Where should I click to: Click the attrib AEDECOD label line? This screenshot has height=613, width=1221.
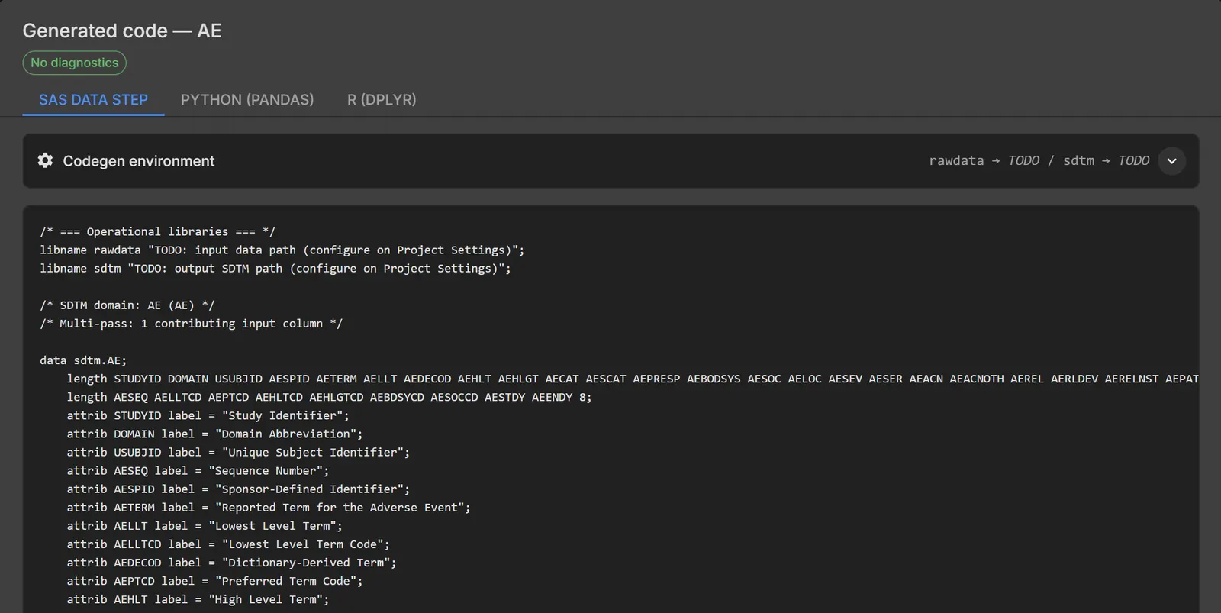point(231,562)
